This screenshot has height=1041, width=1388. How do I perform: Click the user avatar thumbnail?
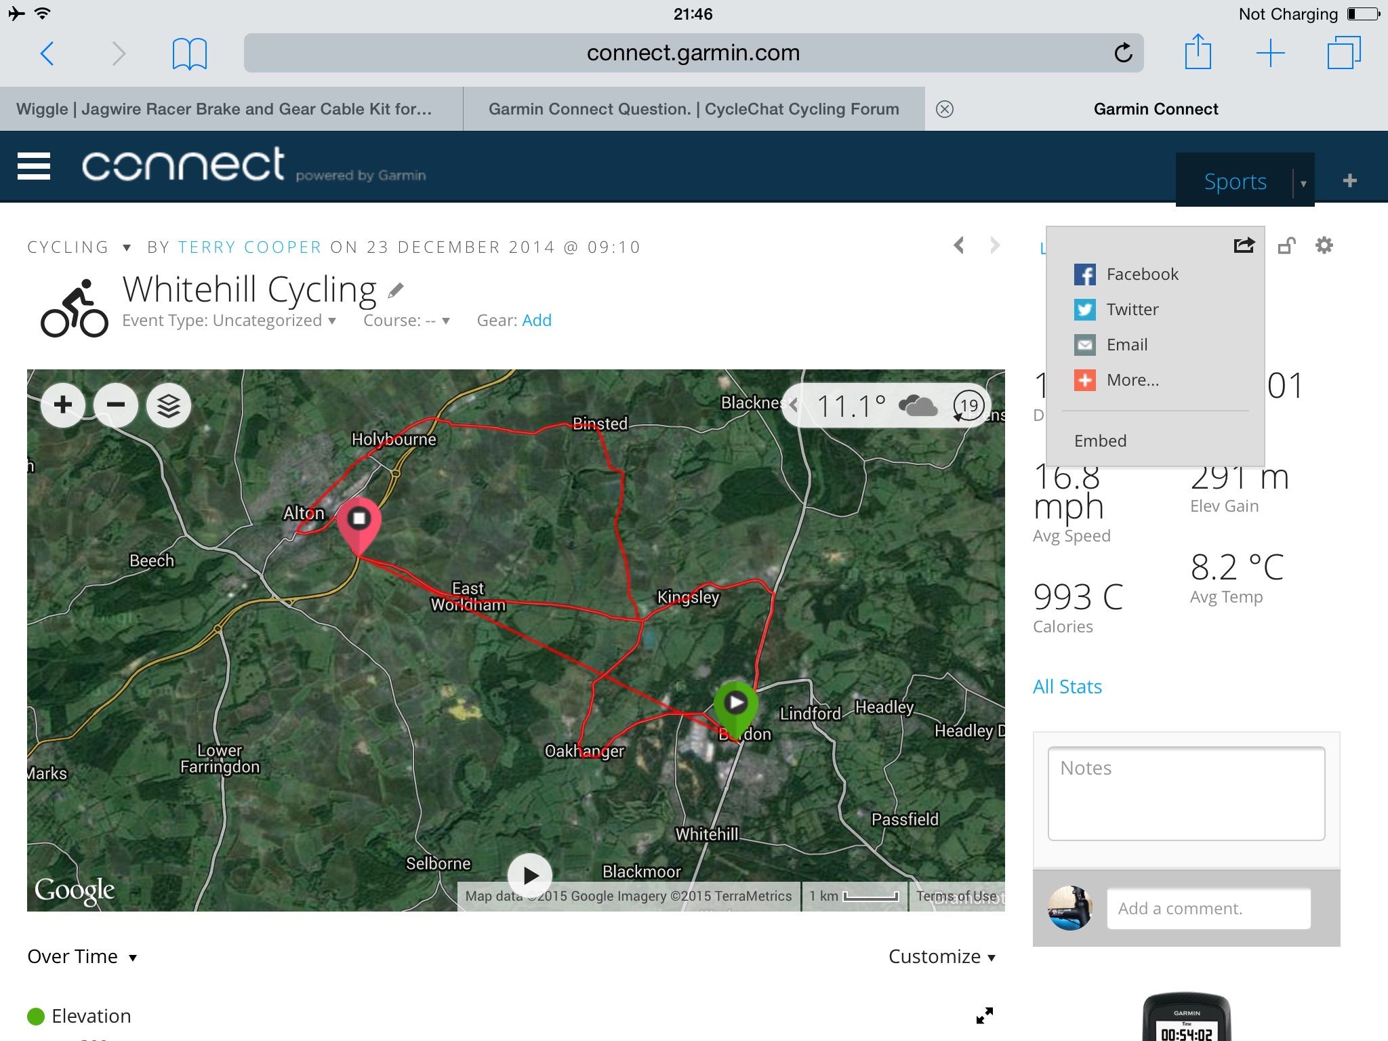(x=1070, y=908)
